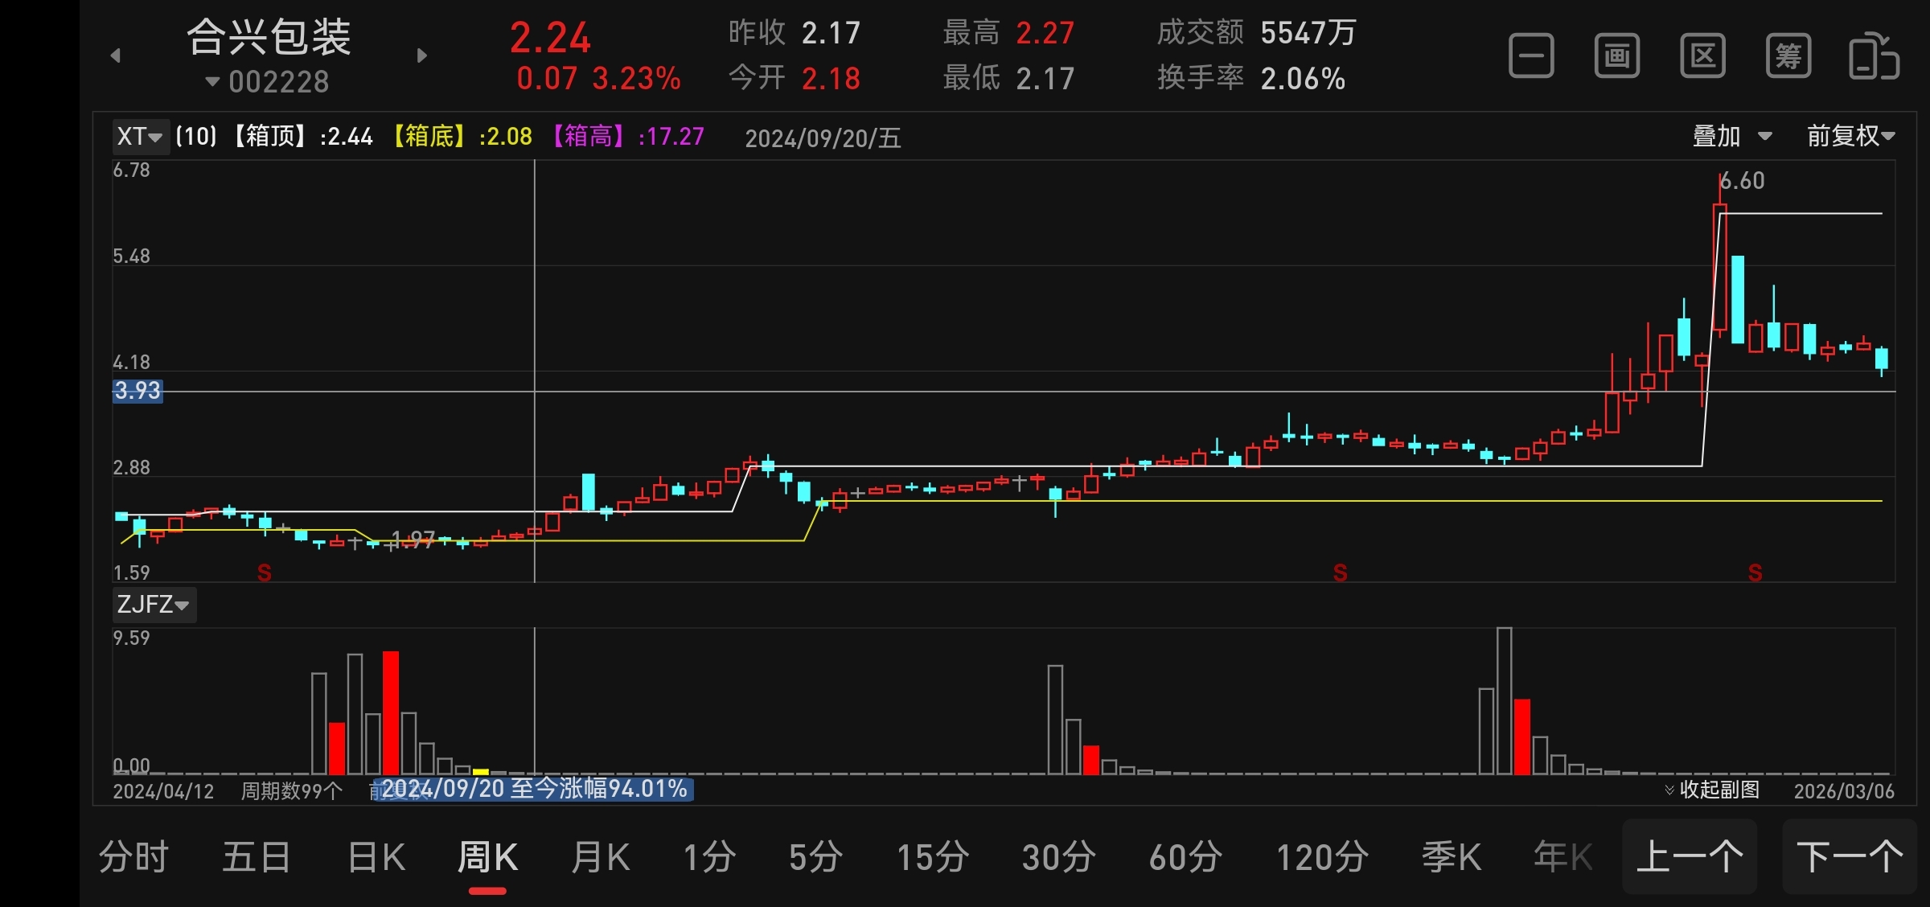
Task: Click the range statistics (区) icon
Action: [x=1702, y=56]
